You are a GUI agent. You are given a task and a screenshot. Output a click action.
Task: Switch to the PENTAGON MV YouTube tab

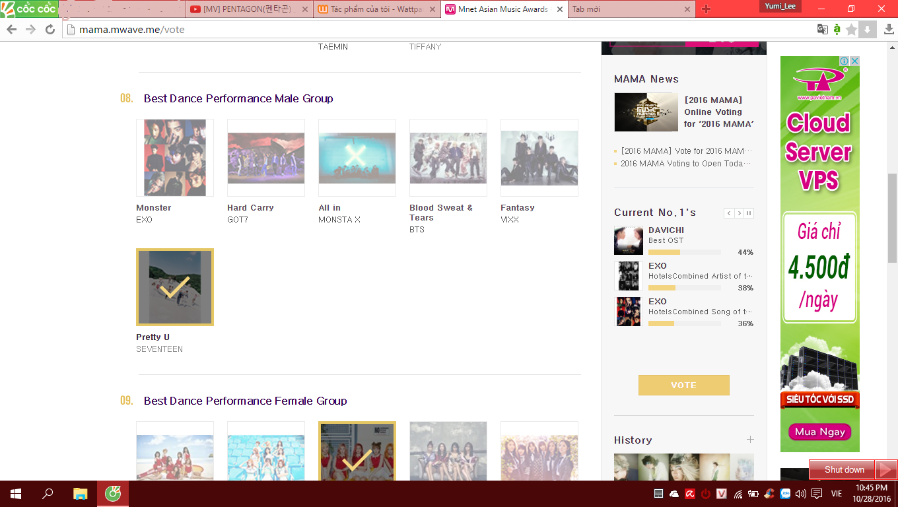[x=248, y=9]
